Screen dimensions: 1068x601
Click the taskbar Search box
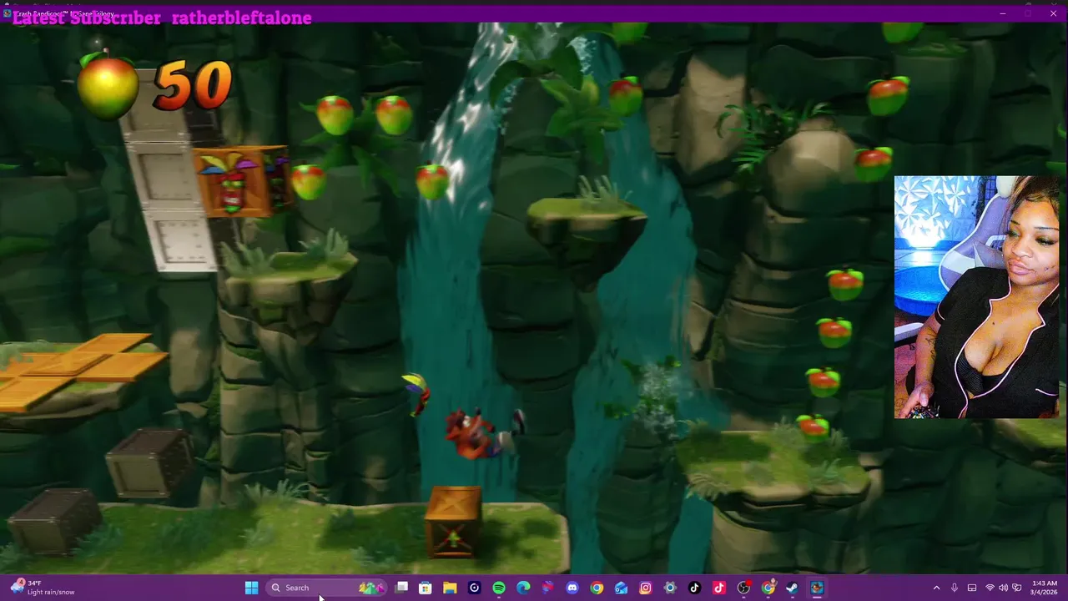[x=326, y=588]
